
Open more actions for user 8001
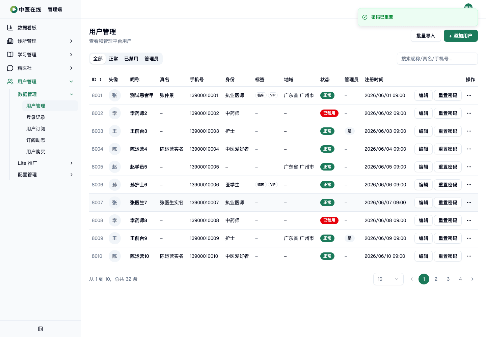point(469,95)
